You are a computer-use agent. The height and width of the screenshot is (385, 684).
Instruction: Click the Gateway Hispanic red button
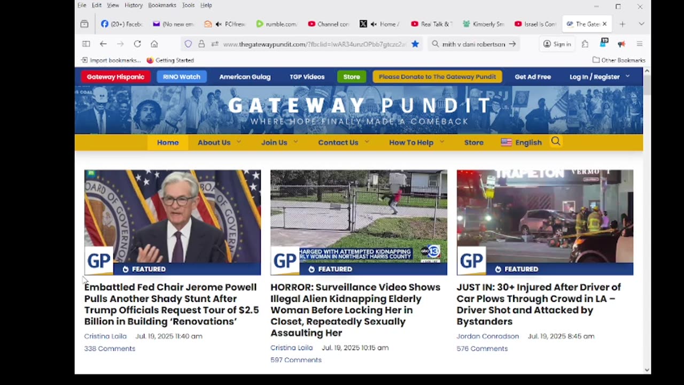tap(115, 76)
